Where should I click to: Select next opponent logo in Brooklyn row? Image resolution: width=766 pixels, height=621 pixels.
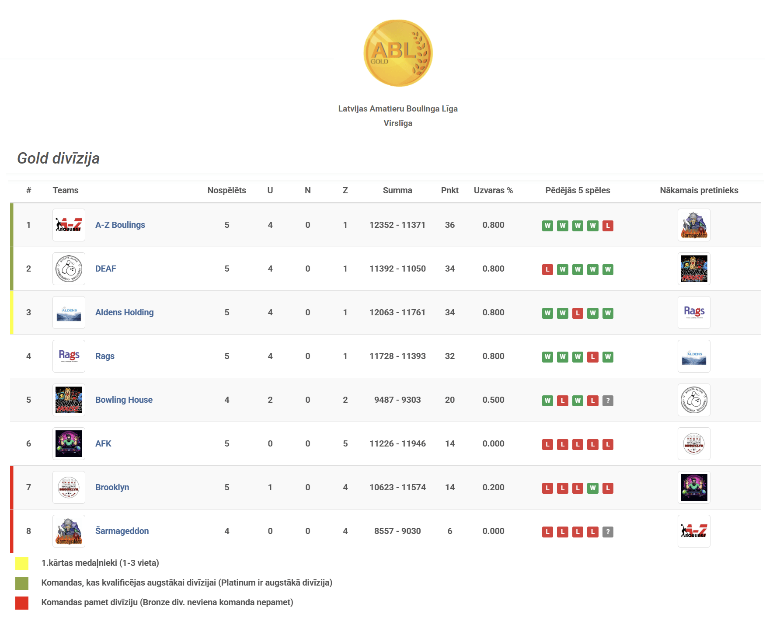click(694, 487)
